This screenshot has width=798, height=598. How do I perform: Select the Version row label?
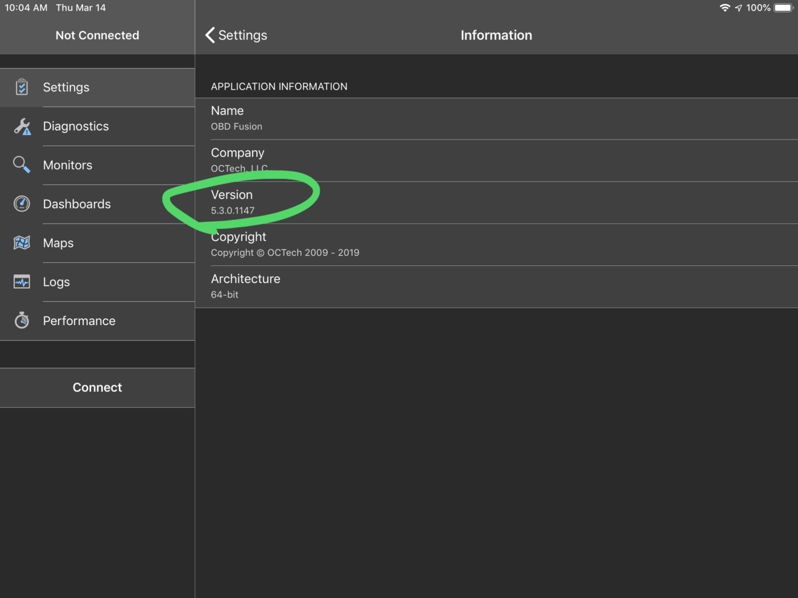pos(231,194)
